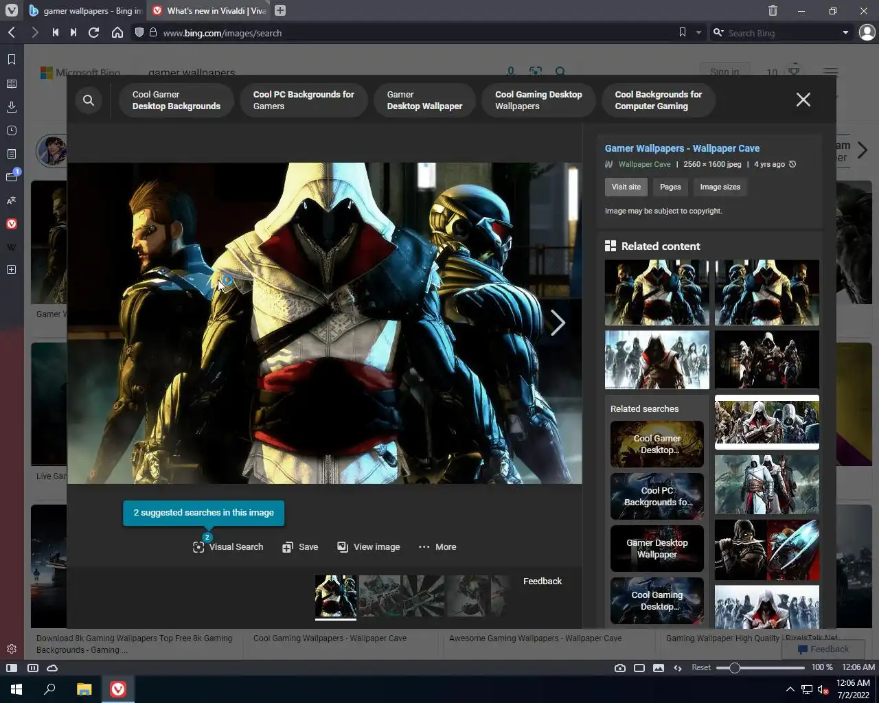Go back one page in history

pyautogui.click(x=12, y=32)
